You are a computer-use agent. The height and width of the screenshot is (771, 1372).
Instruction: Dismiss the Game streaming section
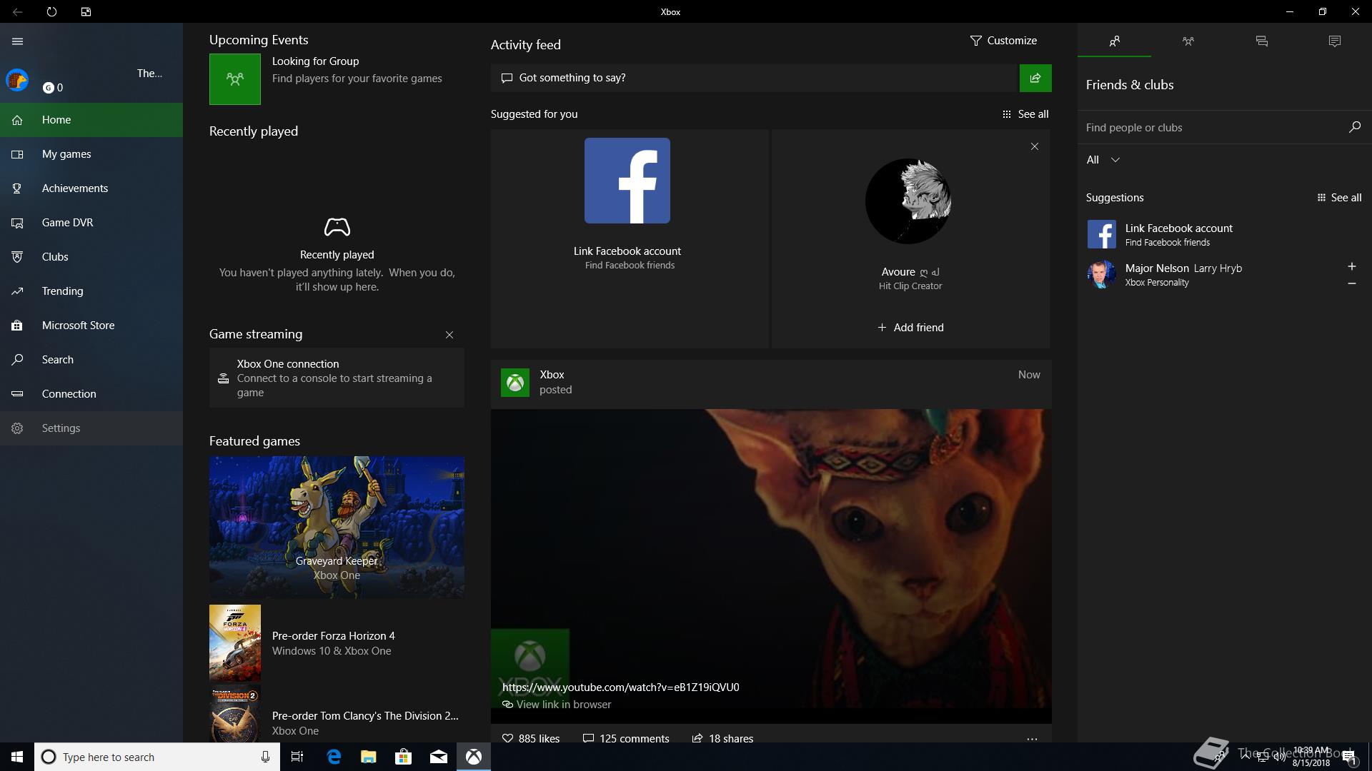449,335
